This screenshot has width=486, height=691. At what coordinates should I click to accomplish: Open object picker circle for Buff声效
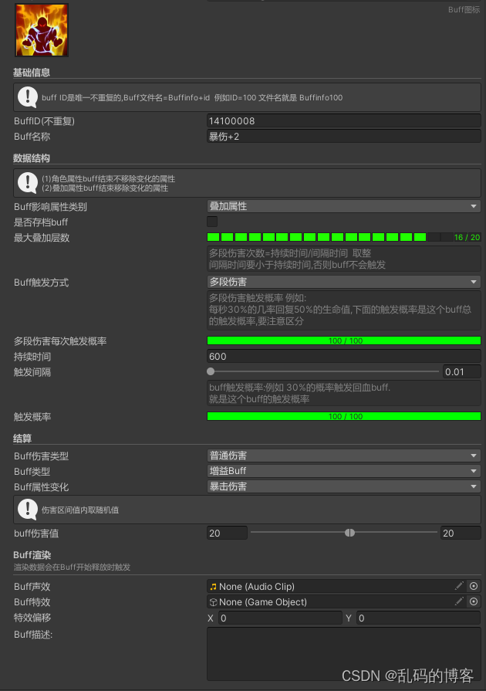click(474, 586)
